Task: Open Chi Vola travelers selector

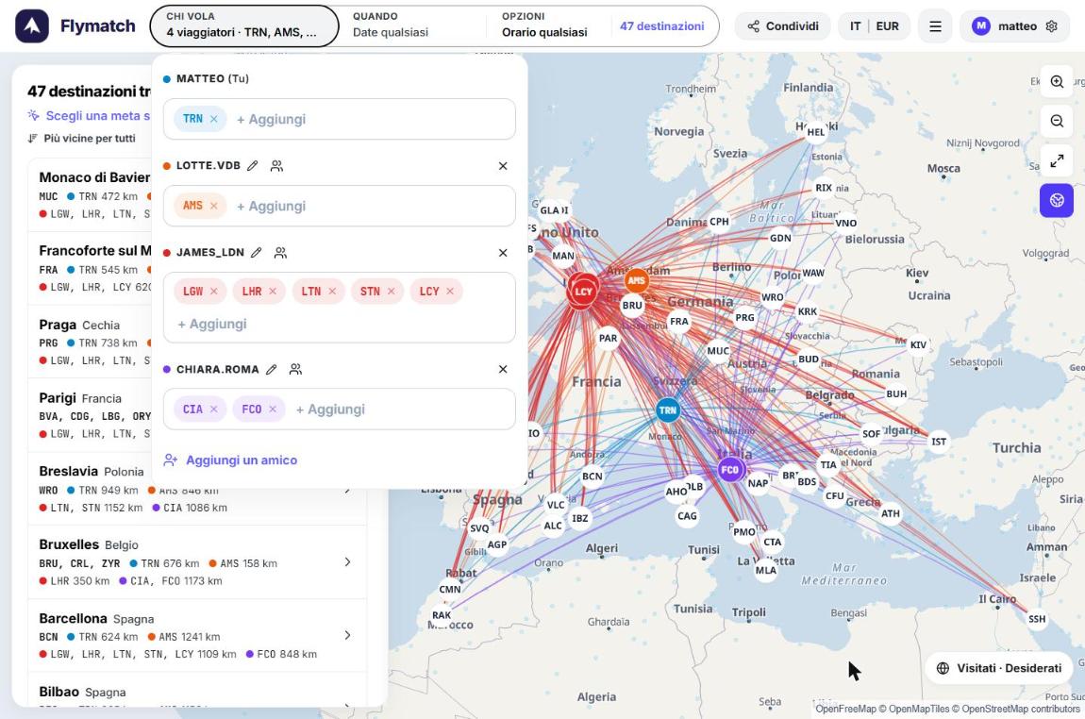Action: coord(244,25)
